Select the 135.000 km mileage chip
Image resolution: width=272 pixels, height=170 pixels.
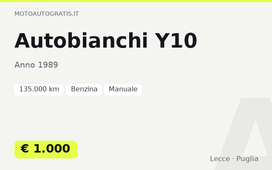pyautogui.click(x=39, y=90)
